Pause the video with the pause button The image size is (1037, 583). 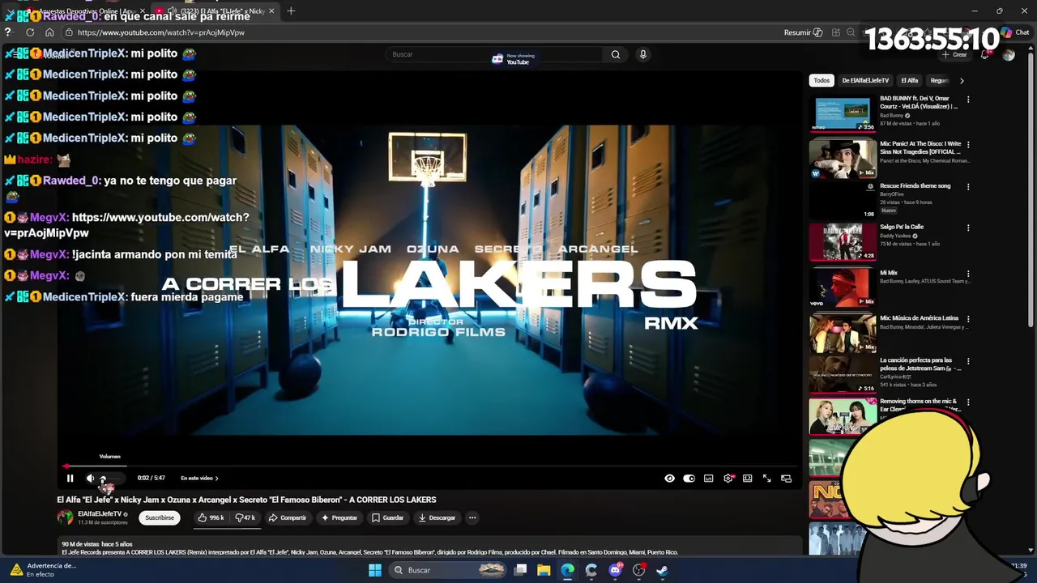[70, 479]
